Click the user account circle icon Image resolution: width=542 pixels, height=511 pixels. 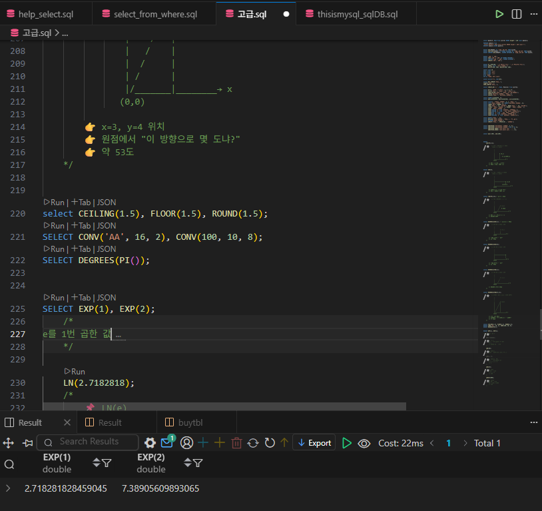click(x=186, y=443)
